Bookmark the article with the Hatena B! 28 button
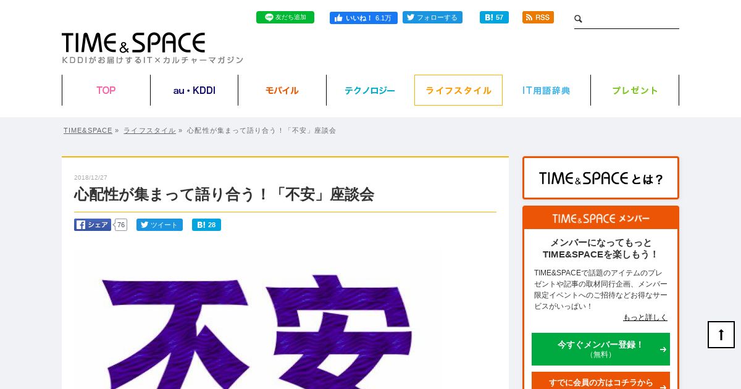Image resolution: width=741 pixels, height=389 pixels. [206, 225]
